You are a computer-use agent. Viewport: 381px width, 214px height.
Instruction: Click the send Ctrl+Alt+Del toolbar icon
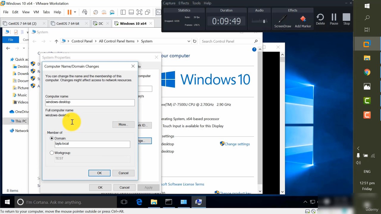(x=85, y=12)
